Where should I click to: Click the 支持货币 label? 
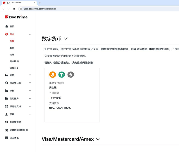(54, 103)
